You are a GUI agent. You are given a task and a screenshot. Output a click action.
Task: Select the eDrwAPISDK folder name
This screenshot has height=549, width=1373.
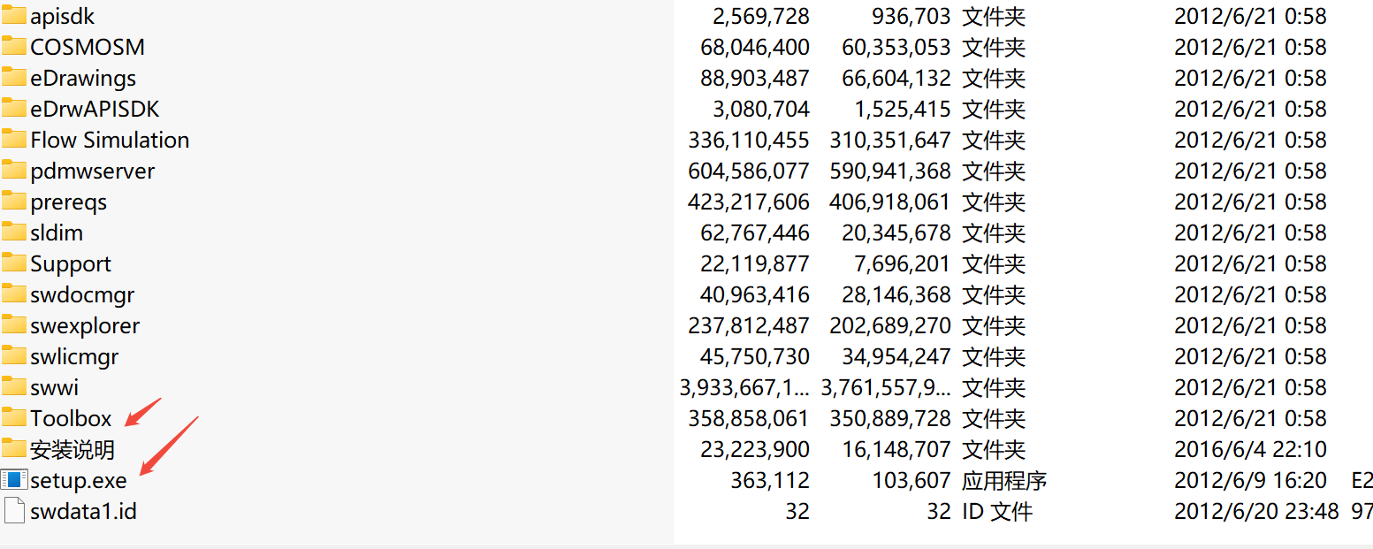tap(95, 109)
